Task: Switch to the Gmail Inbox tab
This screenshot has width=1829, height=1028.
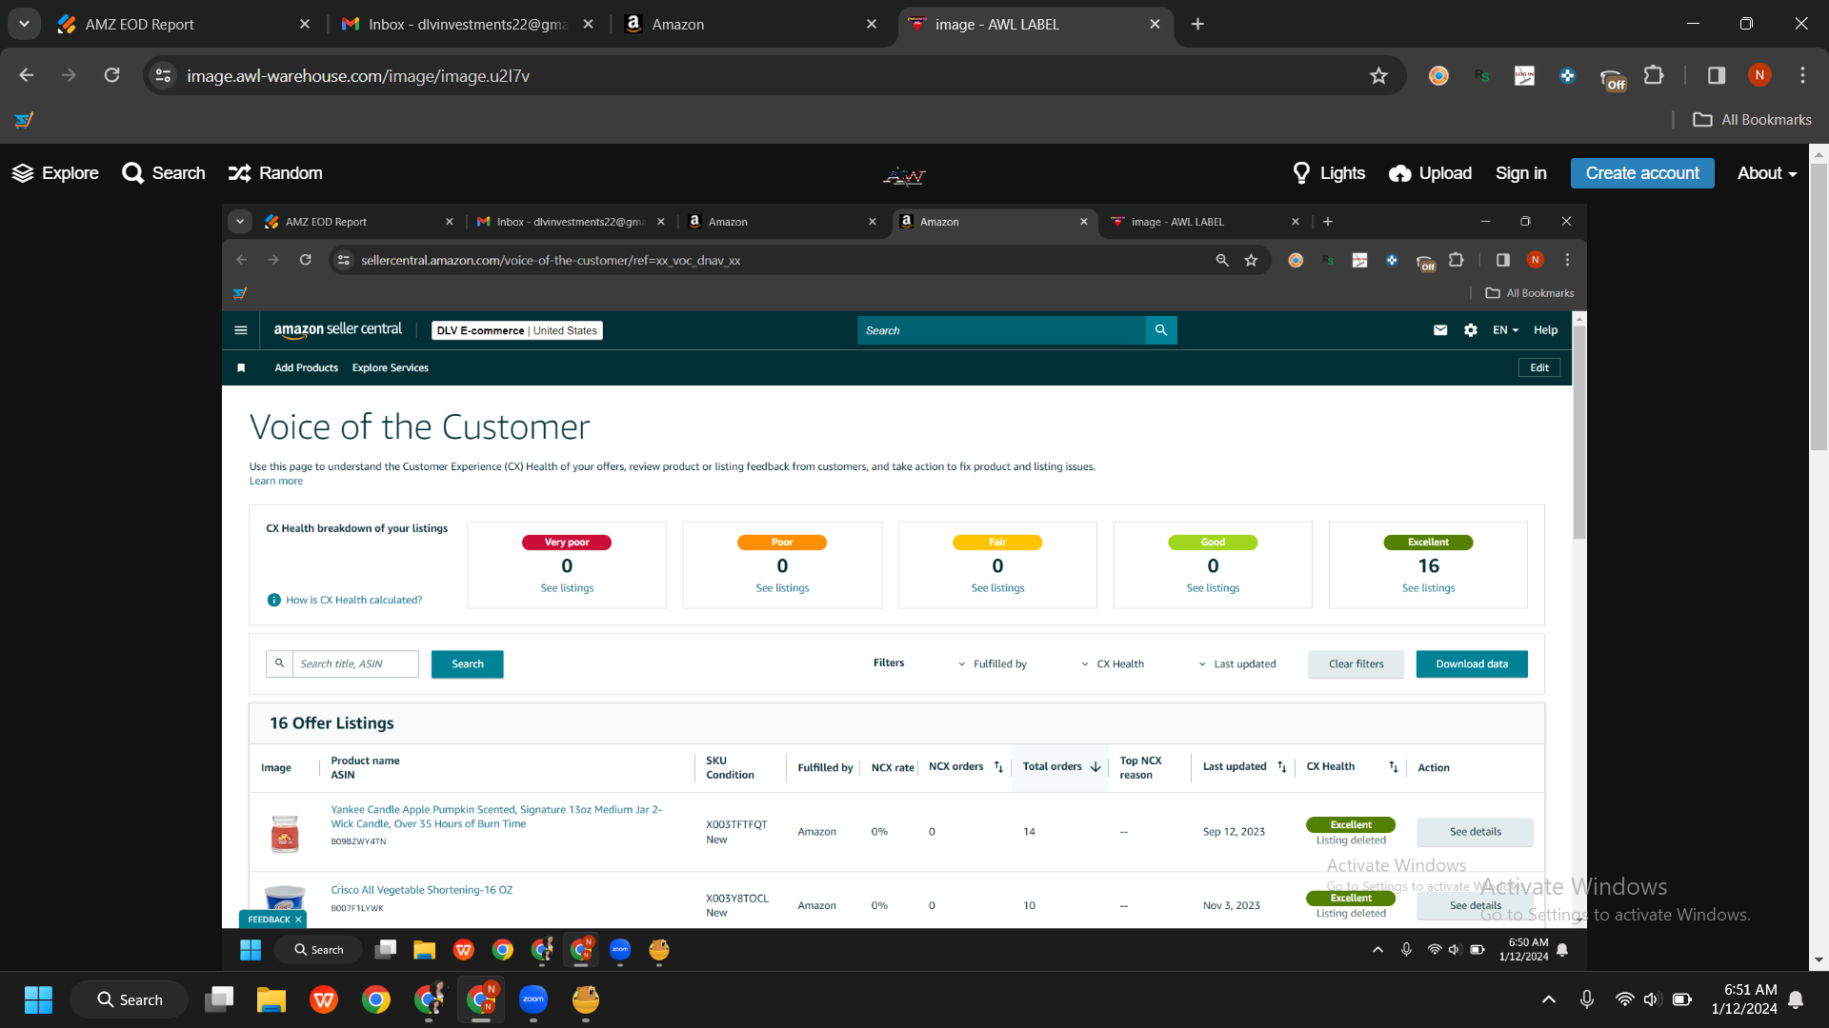Action: point(467,24)
